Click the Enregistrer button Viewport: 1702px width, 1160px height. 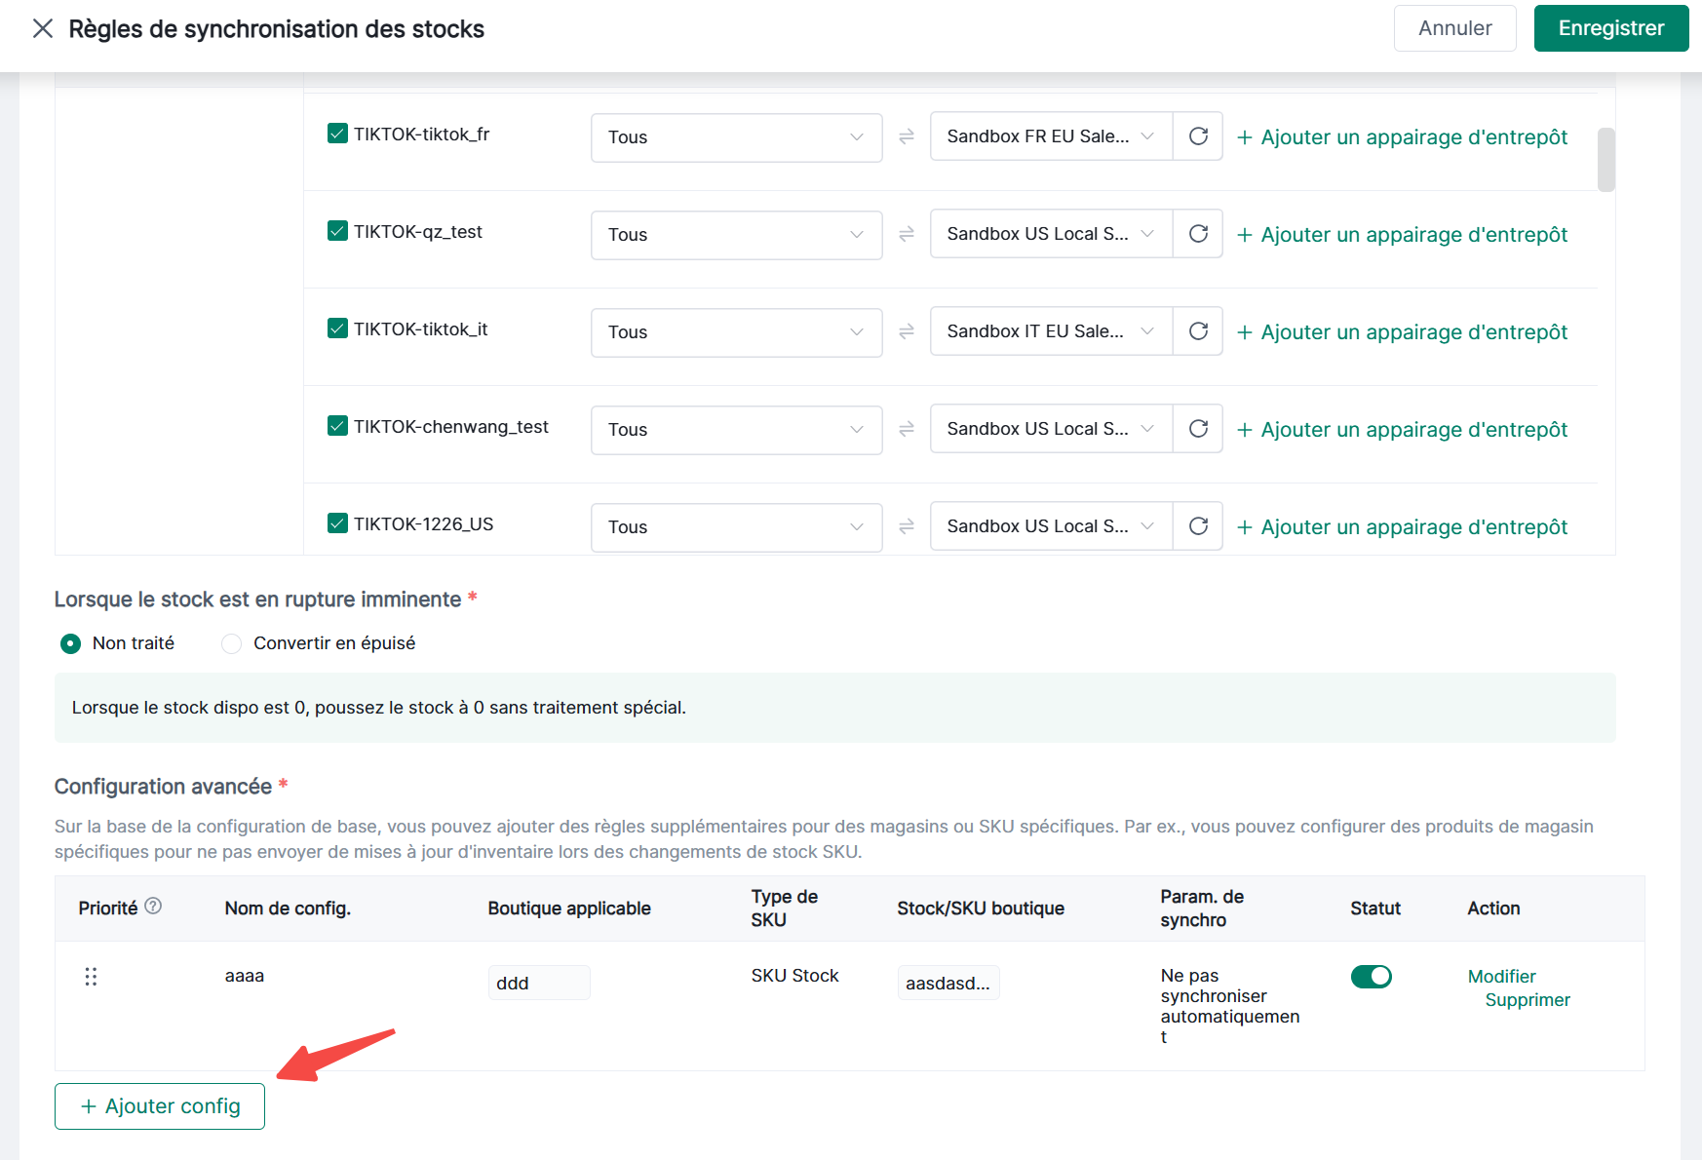1610,28
